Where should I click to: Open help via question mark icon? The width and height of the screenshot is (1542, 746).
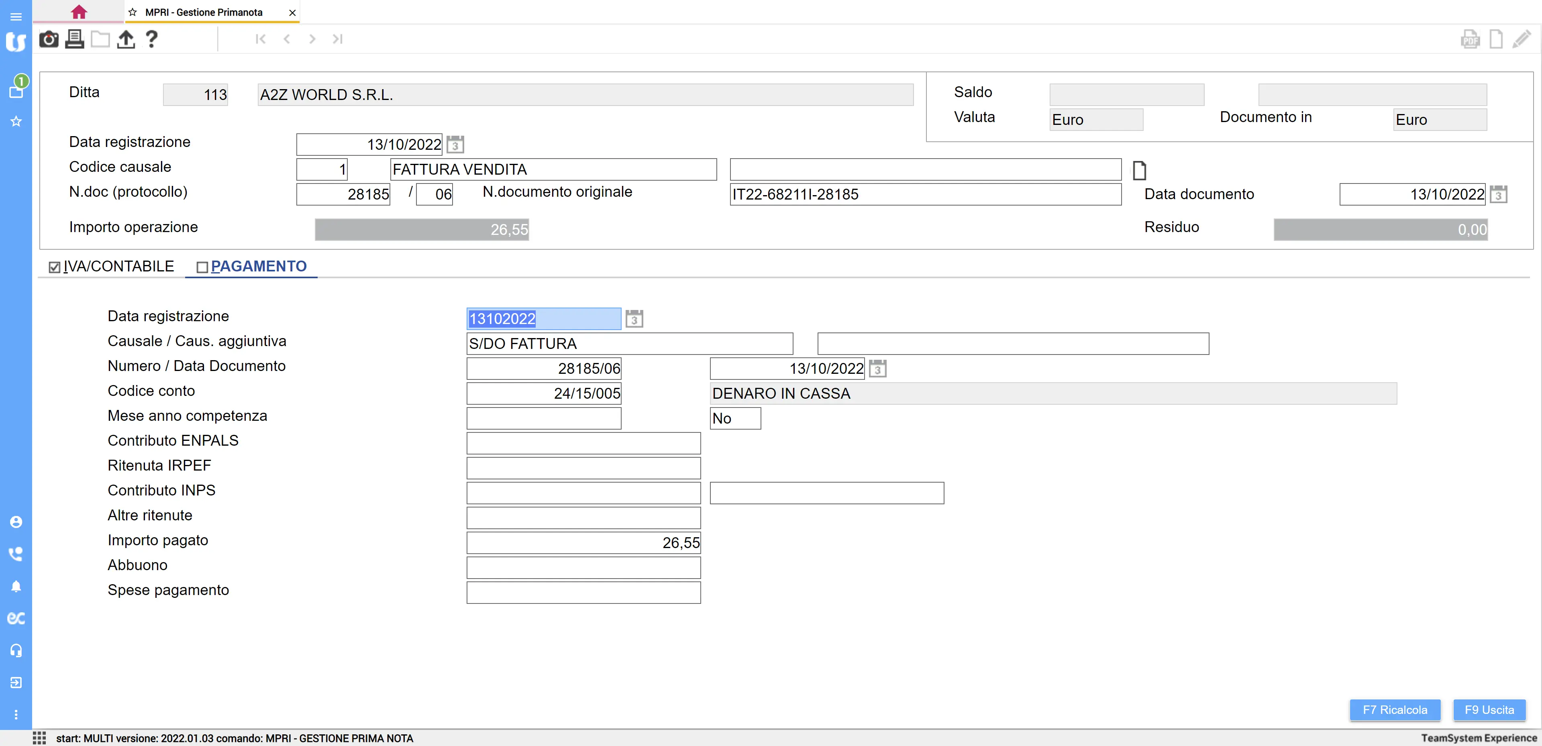click(151, 39)
